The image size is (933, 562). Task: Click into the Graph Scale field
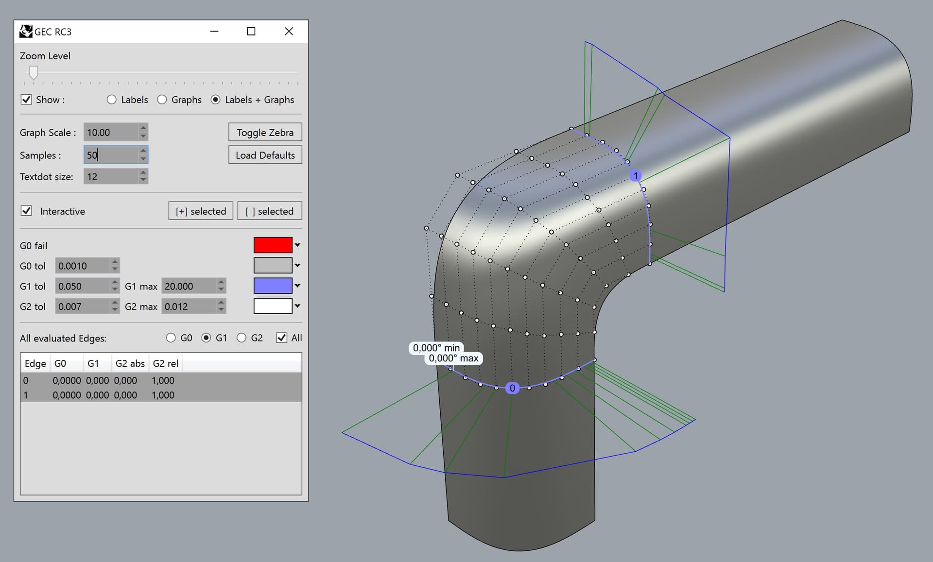pos(111,132)
